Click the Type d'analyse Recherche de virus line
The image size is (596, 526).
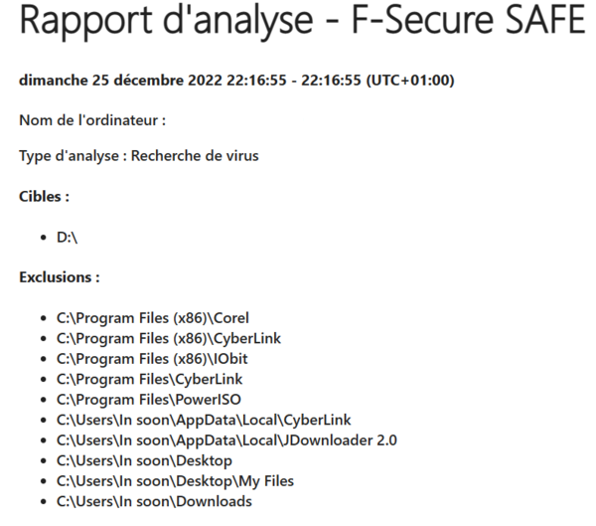pos(139,156)
